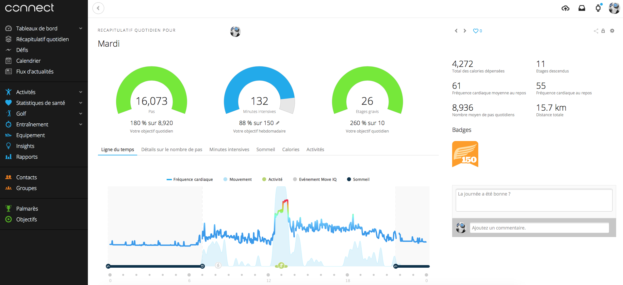Click the Equipement shoe icon
The height and width of the screenshot is (285, 623).
pyautogui.click(x=8, y=135)
